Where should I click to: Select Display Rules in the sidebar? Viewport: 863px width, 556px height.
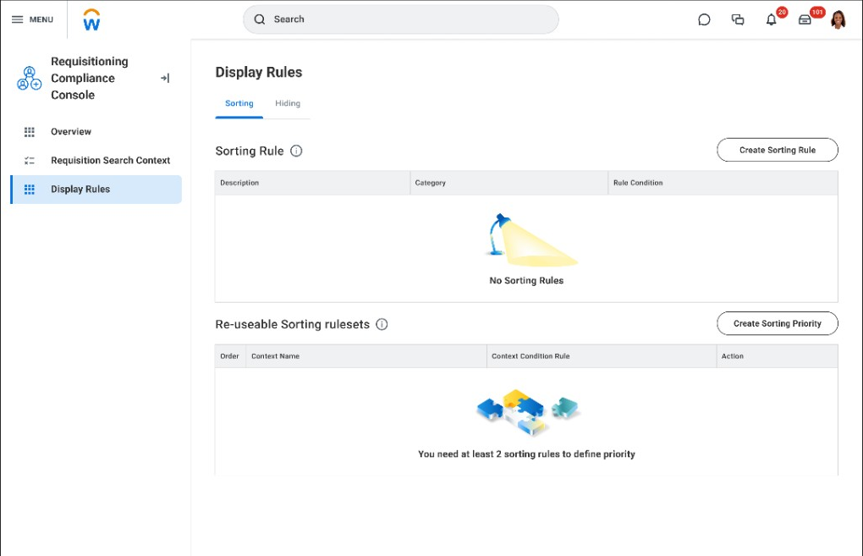point(96,190)
